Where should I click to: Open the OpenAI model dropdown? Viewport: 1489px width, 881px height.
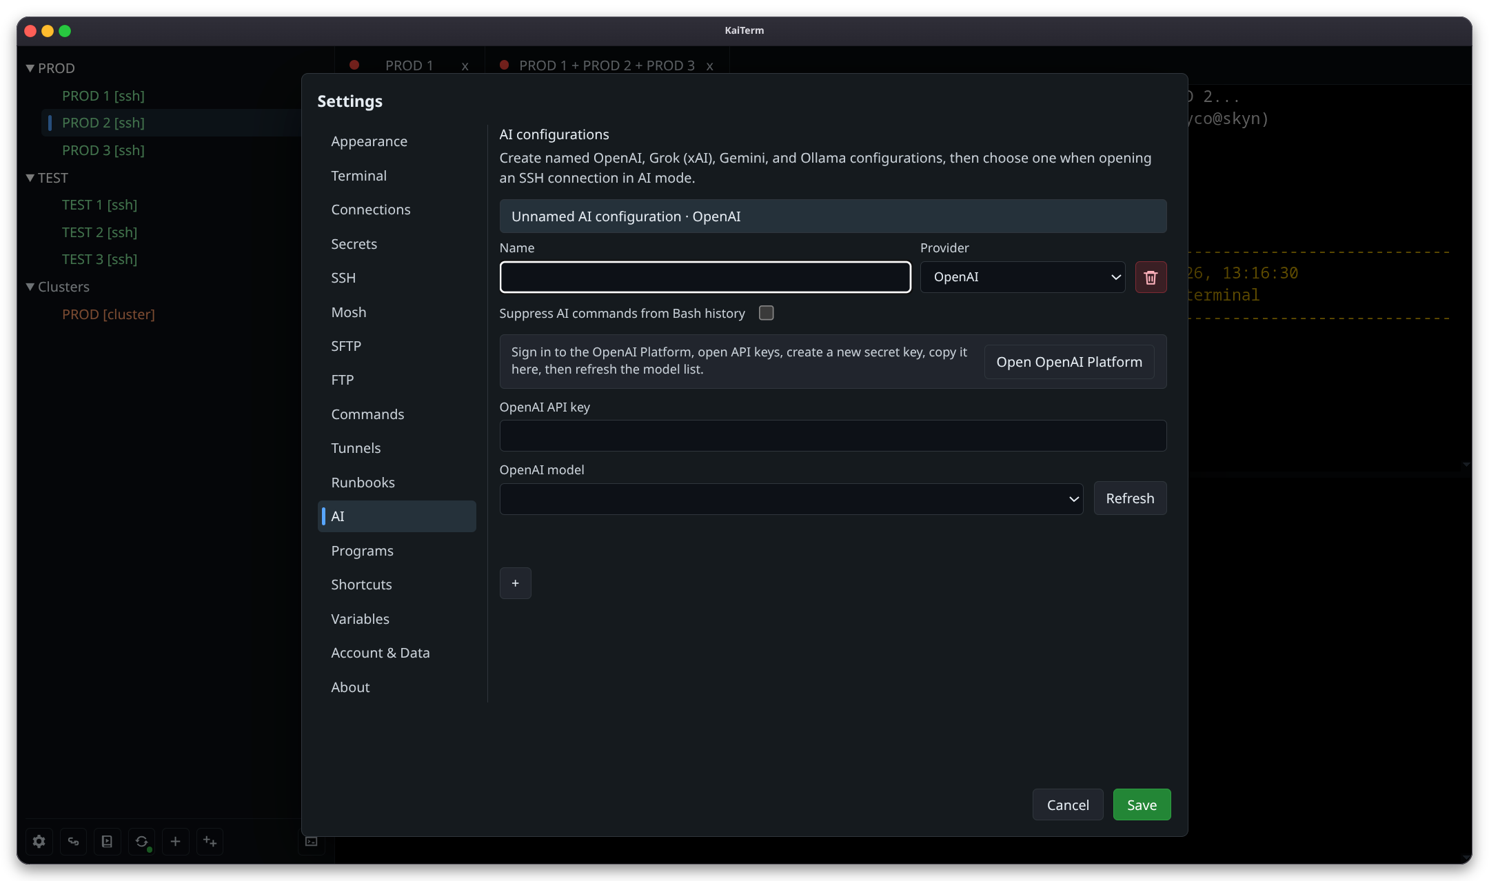click(791, 498)
